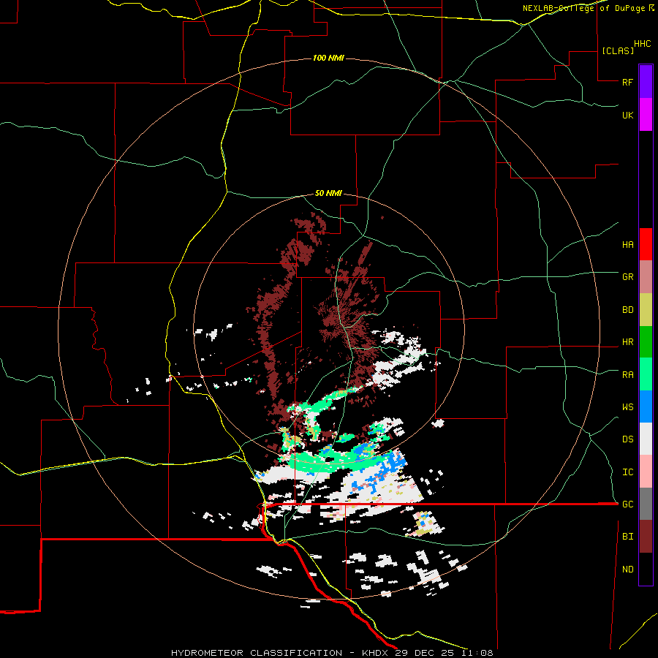658x658 pixels.
Task: Click the "ND" legend label
Action: coord(627,570)
